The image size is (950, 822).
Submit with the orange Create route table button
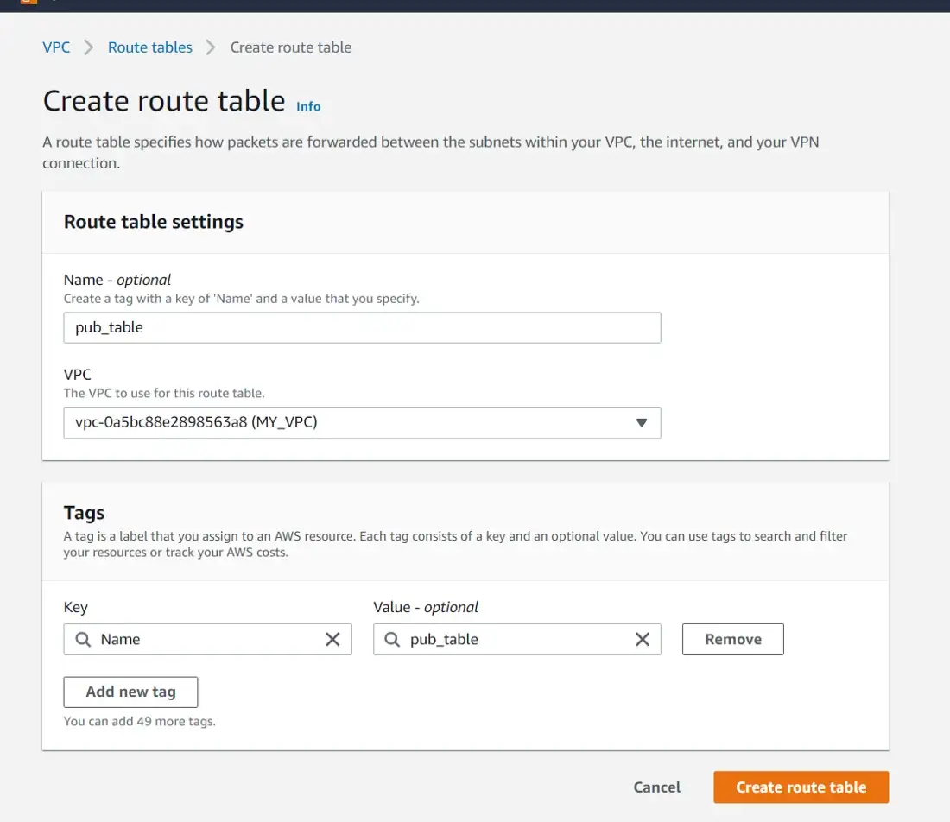(801, 787)
